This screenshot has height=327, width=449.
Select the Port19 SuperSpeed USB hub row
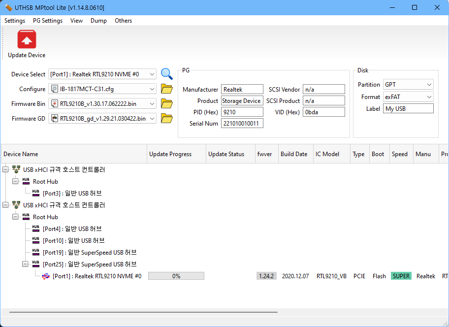point(90,252)
